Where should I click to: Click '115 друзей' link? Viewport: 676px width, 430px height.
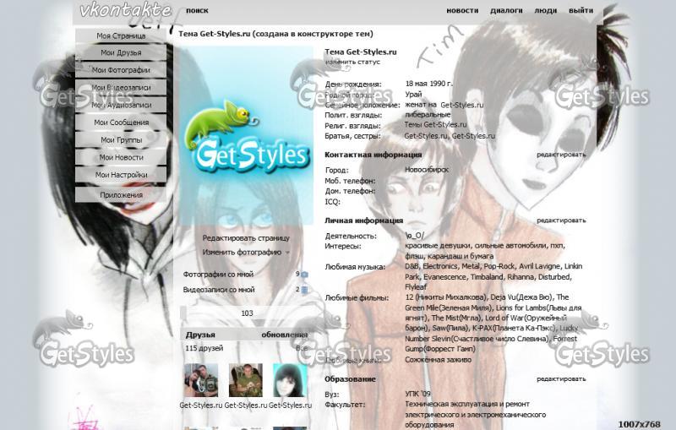204,348
